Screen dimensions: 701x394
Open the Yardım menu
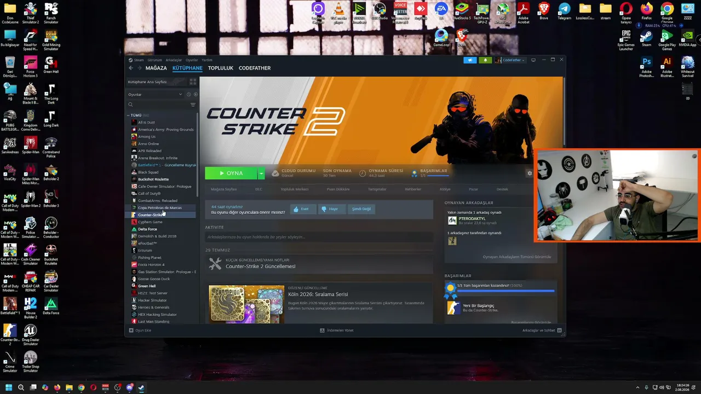[x=207, y=60]
